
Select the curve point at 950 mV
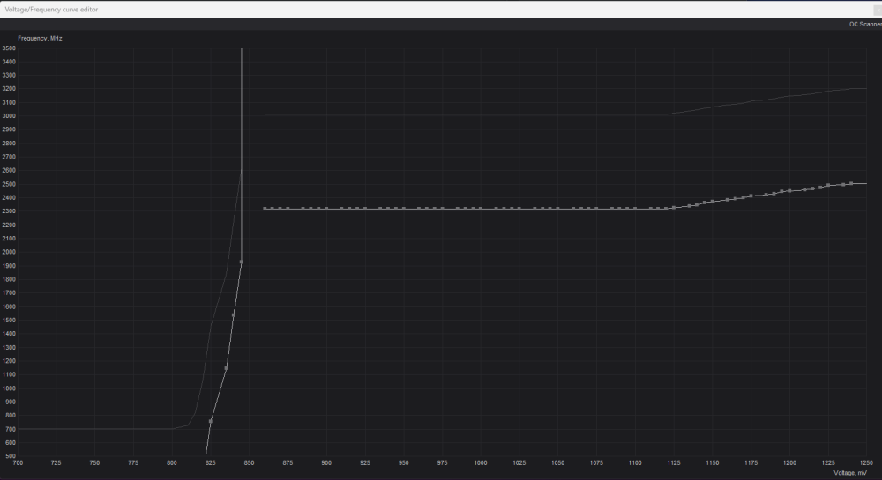(x=404, y=209)
